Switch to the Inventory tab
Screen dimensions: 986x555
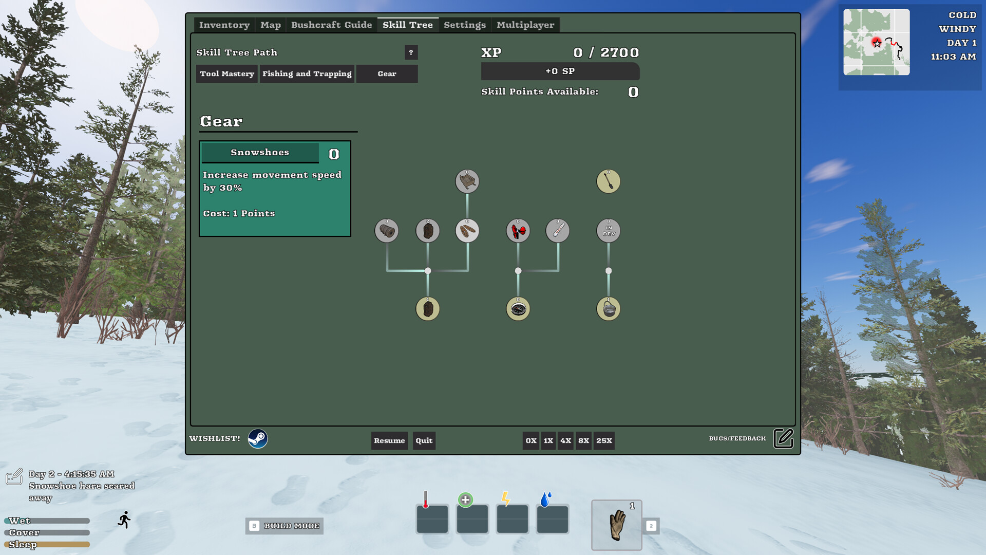[x=224, y=25]
